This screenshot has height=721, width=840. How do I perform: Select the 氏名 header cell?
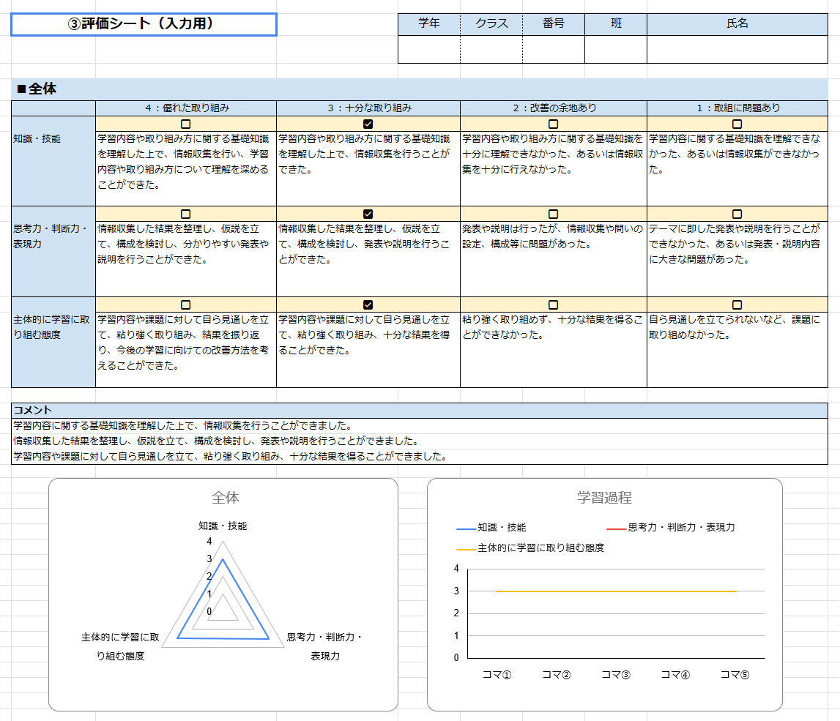click(737, 24)
